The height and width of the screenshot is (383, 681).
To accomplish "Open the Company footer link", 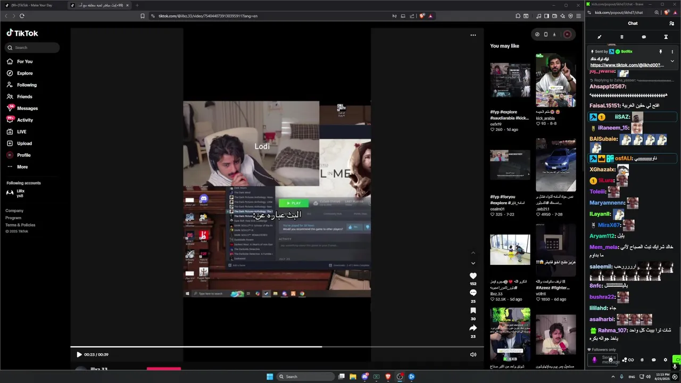I will (14, 211).
